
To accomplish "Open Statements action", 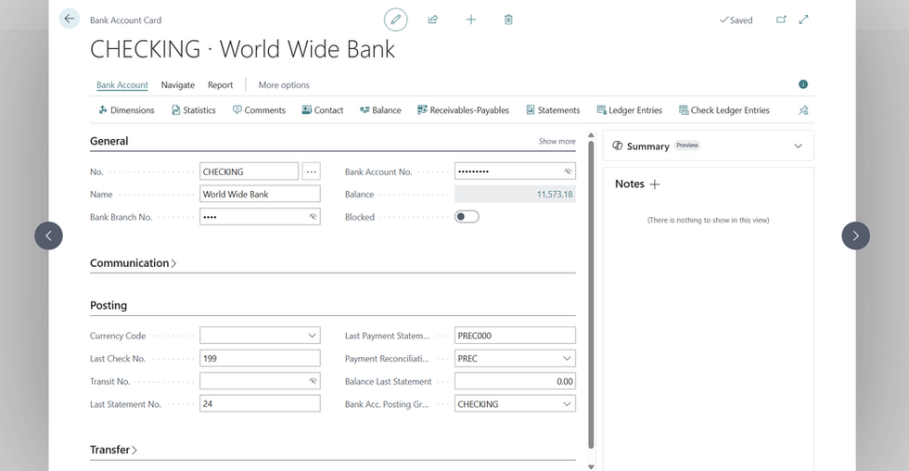I will (553, 110).
